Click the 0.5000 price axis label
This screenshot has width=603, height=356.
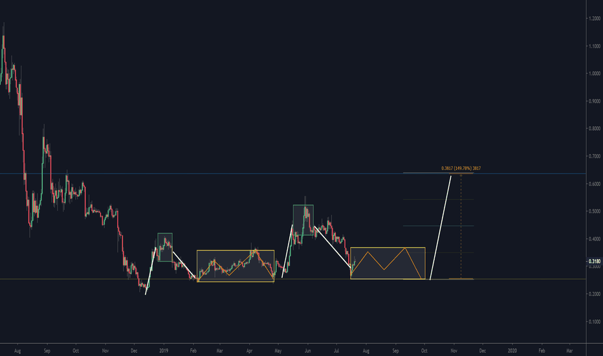[595, 211]
